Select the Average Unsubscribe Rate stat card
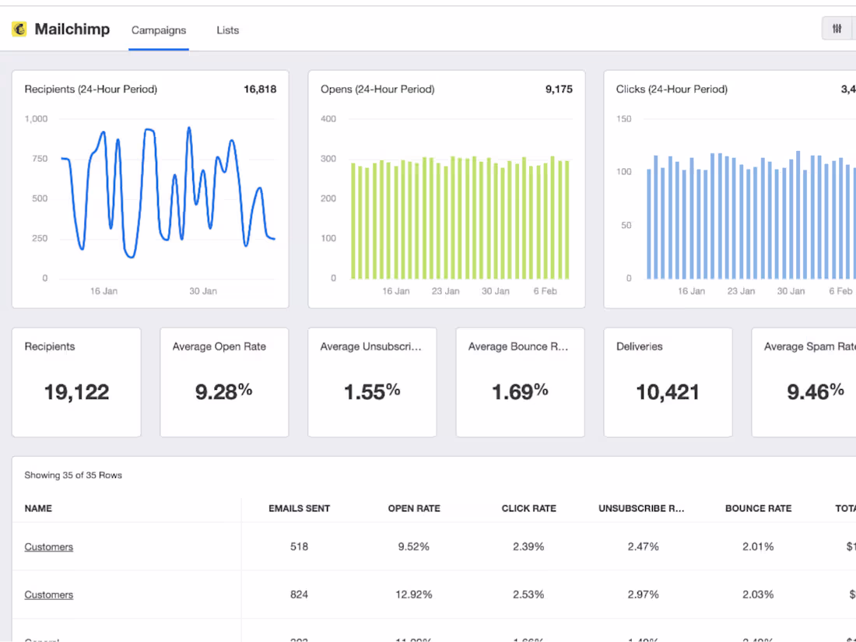This screenshot has height=642, width=856. point(372,382)
